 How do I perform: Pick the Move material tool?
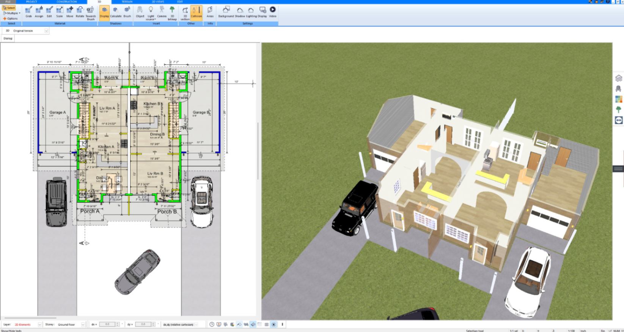70,12
